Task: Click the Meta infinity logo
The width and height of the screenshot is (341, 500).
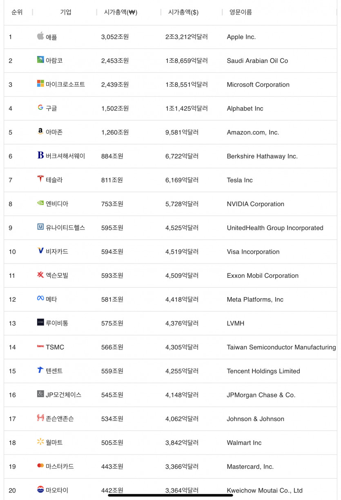Action: coord(40,298)
